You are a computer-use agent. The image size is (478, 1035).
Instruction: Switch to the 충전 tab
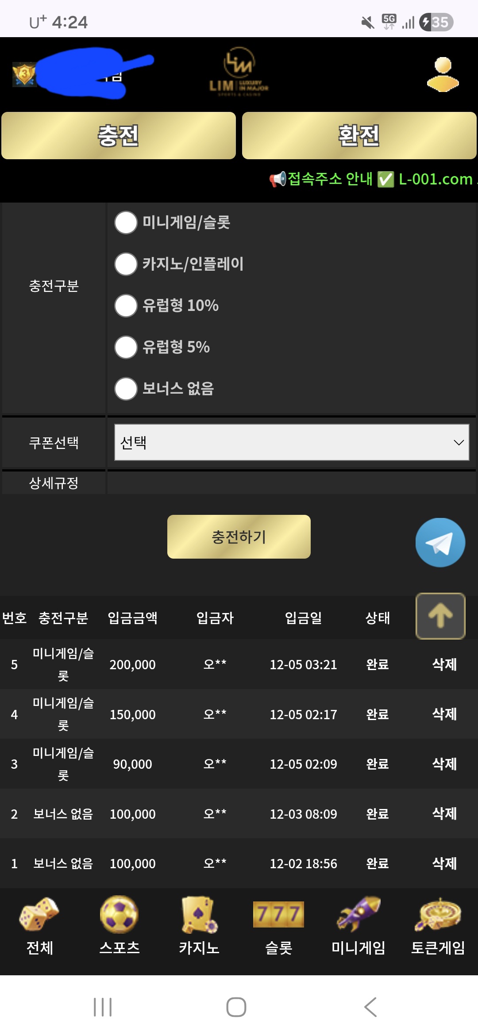(x=119, y=135)
